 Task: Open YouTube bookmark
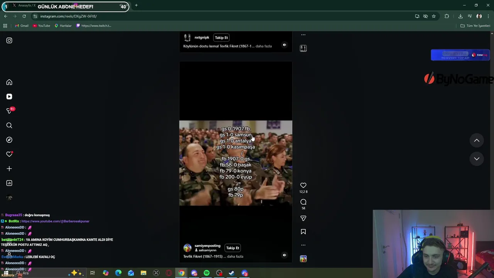click(41, 26)
